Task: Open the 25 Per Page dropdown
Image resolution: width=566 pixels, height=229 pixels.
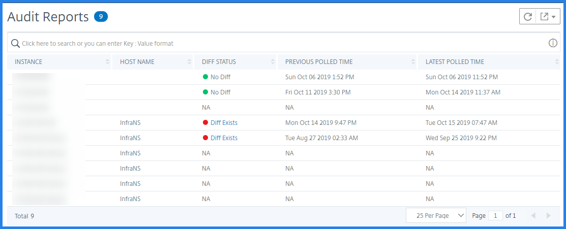Action: pyautogui.click(x=436, y=216)
